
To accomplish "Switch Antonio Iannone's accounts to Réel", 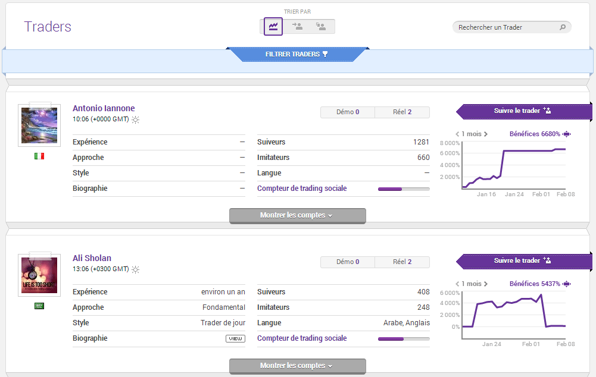I will click(x=402, y=112).
